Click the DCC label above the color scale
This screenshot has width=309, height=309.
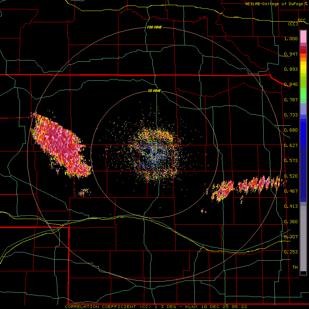point(301,21)
